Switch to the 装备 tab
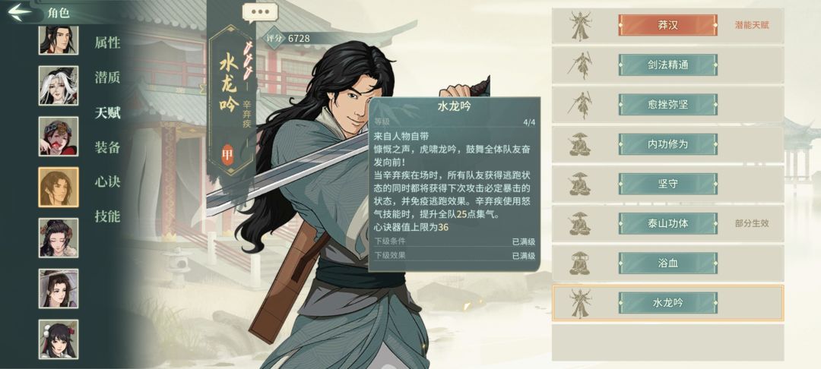Image resolution: width=821 pixels, height=369 pixels. [107, 147]
